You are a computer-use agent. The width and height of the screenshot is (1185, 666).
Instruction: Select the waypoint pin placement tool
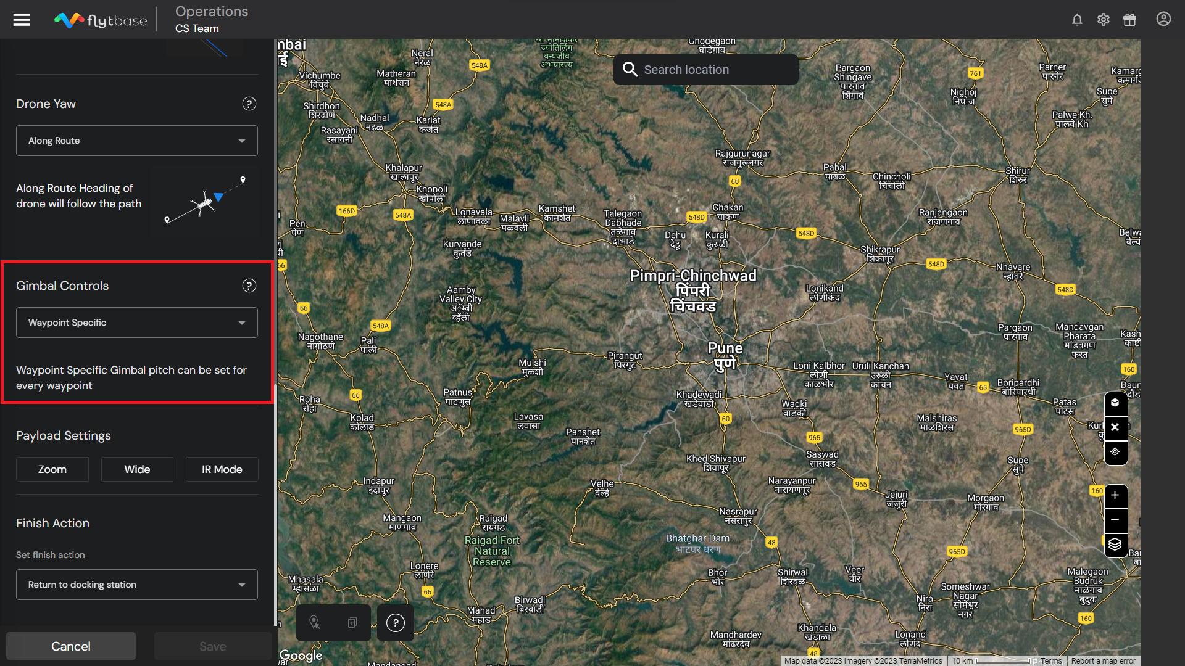[x=315, y=623]
